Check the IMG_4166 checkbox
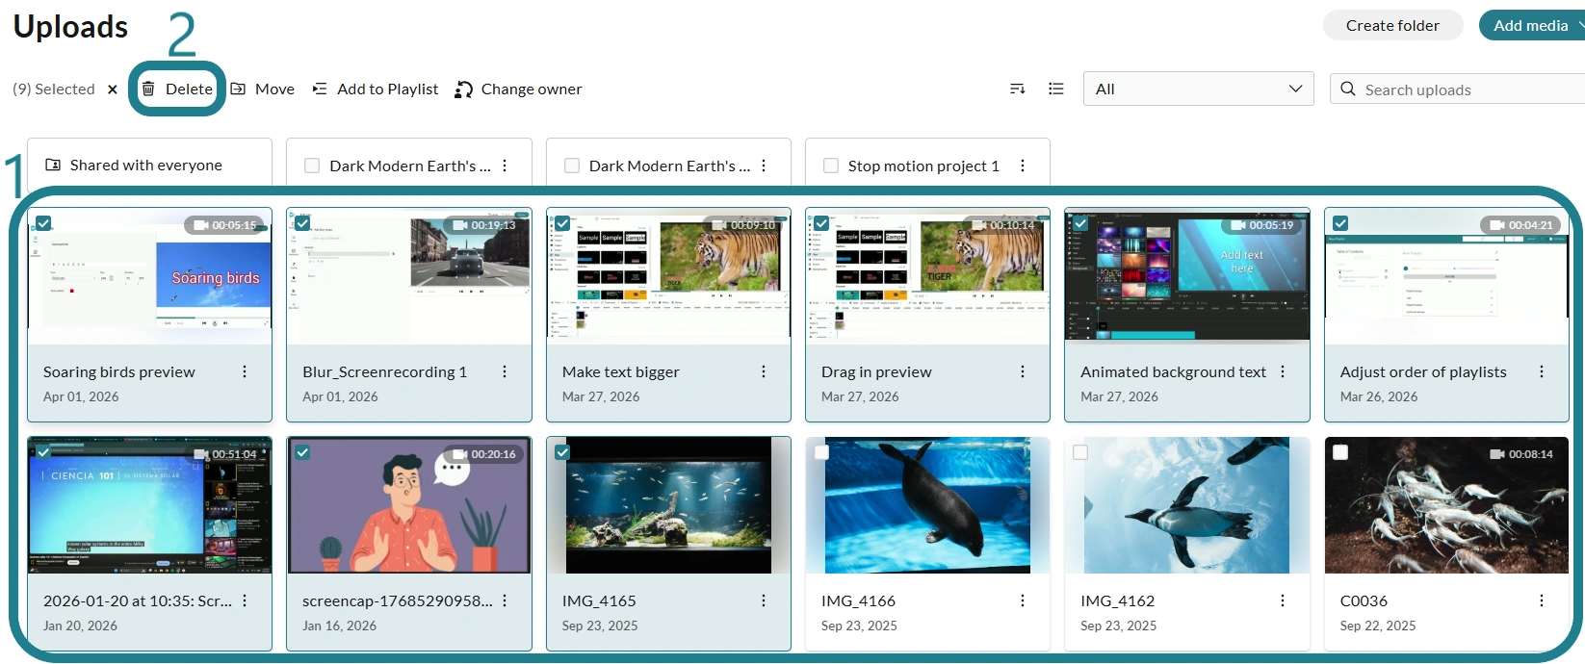The height and width of the screenshot is (664, 1585). pyautogui.click(x=821, y=452)
